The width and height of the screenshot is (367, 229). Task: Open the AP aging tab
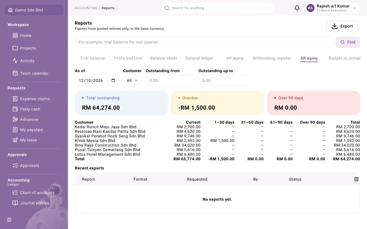235,58
